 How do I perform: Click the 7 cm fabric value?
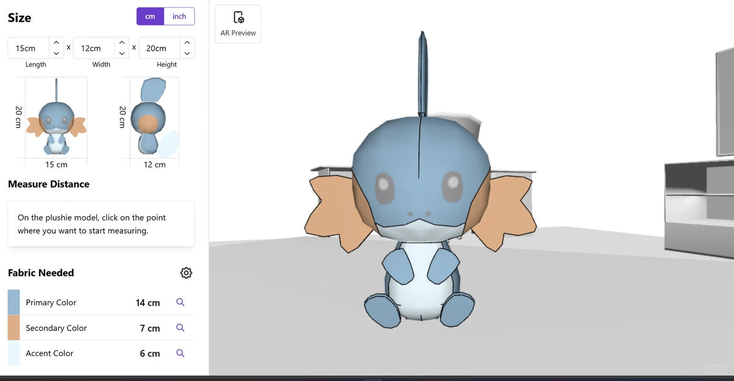(150, 328)
